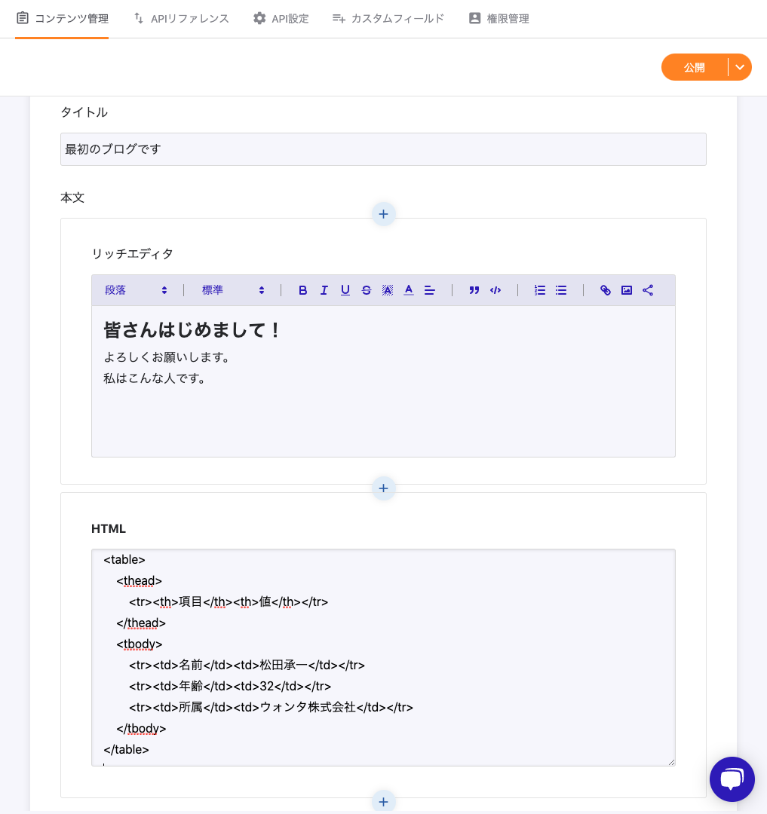Open the 段落 paragraph style dropdown
This screenshot has width=767, height=814.
point(136,290)
